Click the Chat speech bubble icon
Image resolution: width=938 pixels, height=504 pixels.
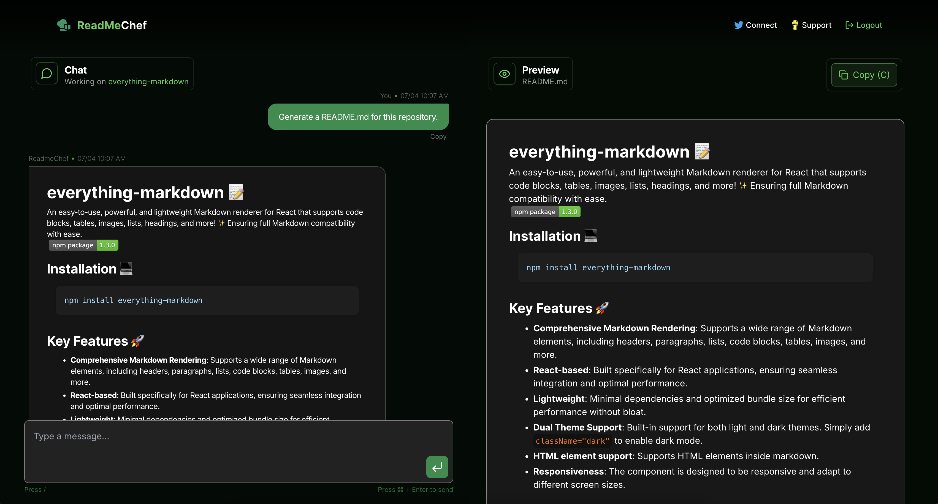47,74
